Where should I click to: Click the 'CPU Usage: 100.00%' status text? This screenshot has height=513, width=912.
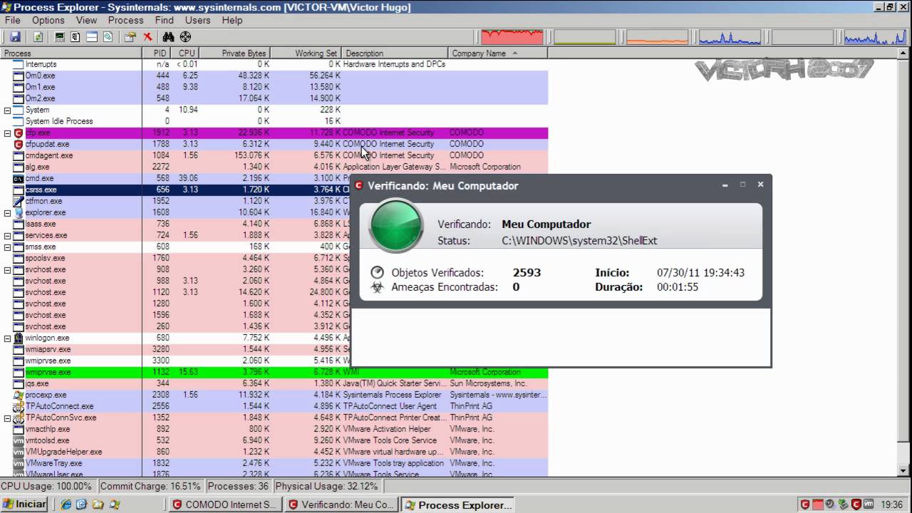pyautogui.click(x=46, y=486)
